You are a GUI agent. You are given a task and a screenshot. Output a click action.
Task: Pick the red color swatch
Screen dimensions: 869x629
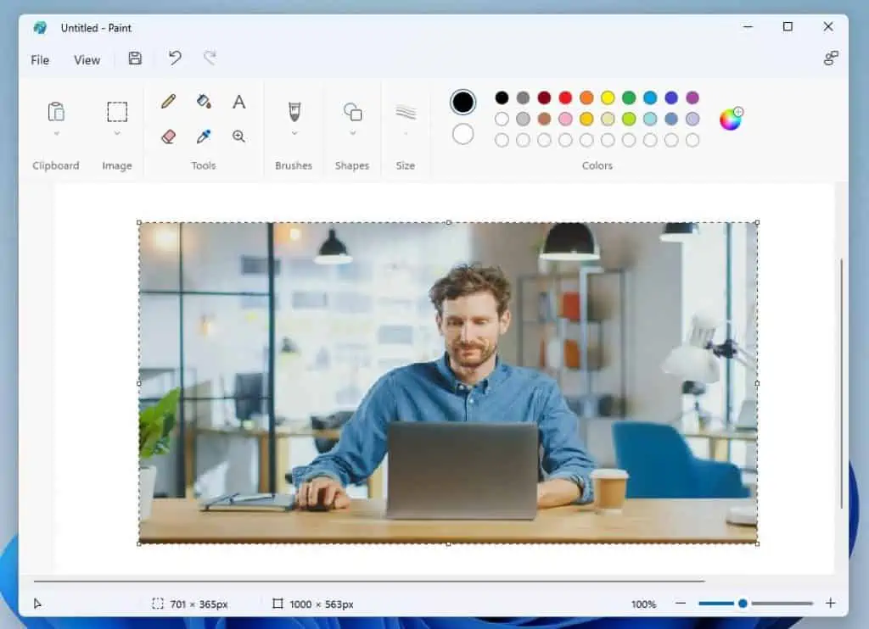point(565,97)
